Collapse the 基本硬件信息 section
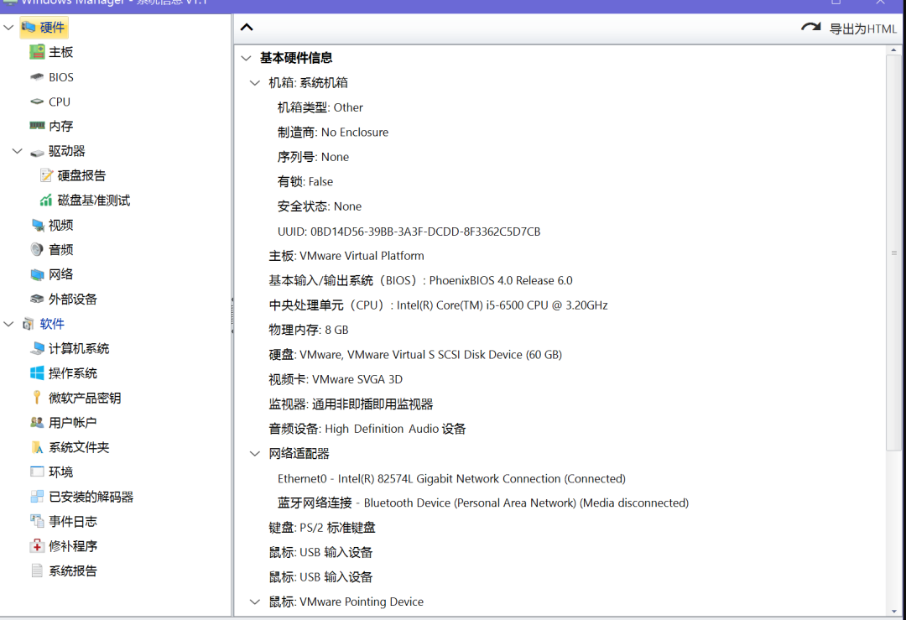 tap(246, 58)
